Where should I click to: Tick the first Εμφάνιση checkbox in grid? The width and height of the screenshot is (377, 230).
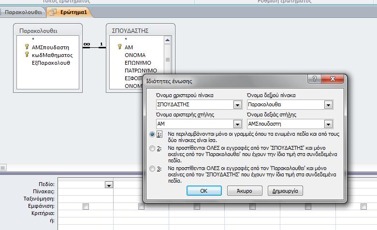click(x=86, y=206)
